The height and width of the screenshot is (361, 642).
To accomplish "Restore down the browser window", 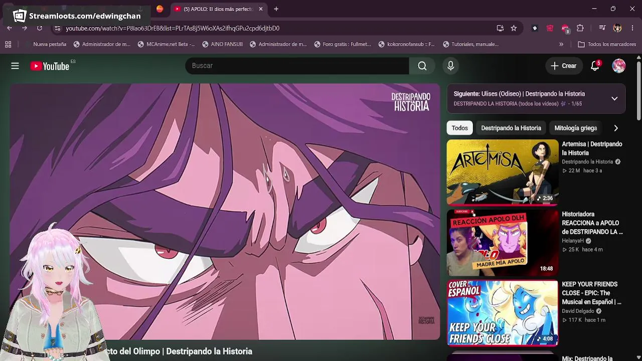I will click(x=613, y=9).
